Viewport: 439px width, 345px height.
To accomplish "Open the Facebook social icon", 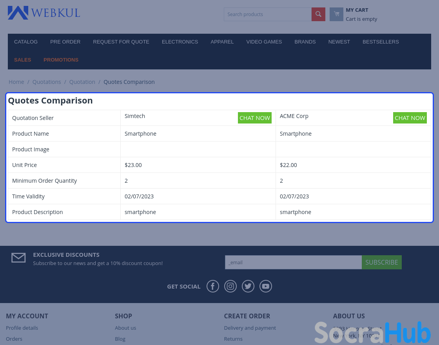I will (x=213, y=286).
